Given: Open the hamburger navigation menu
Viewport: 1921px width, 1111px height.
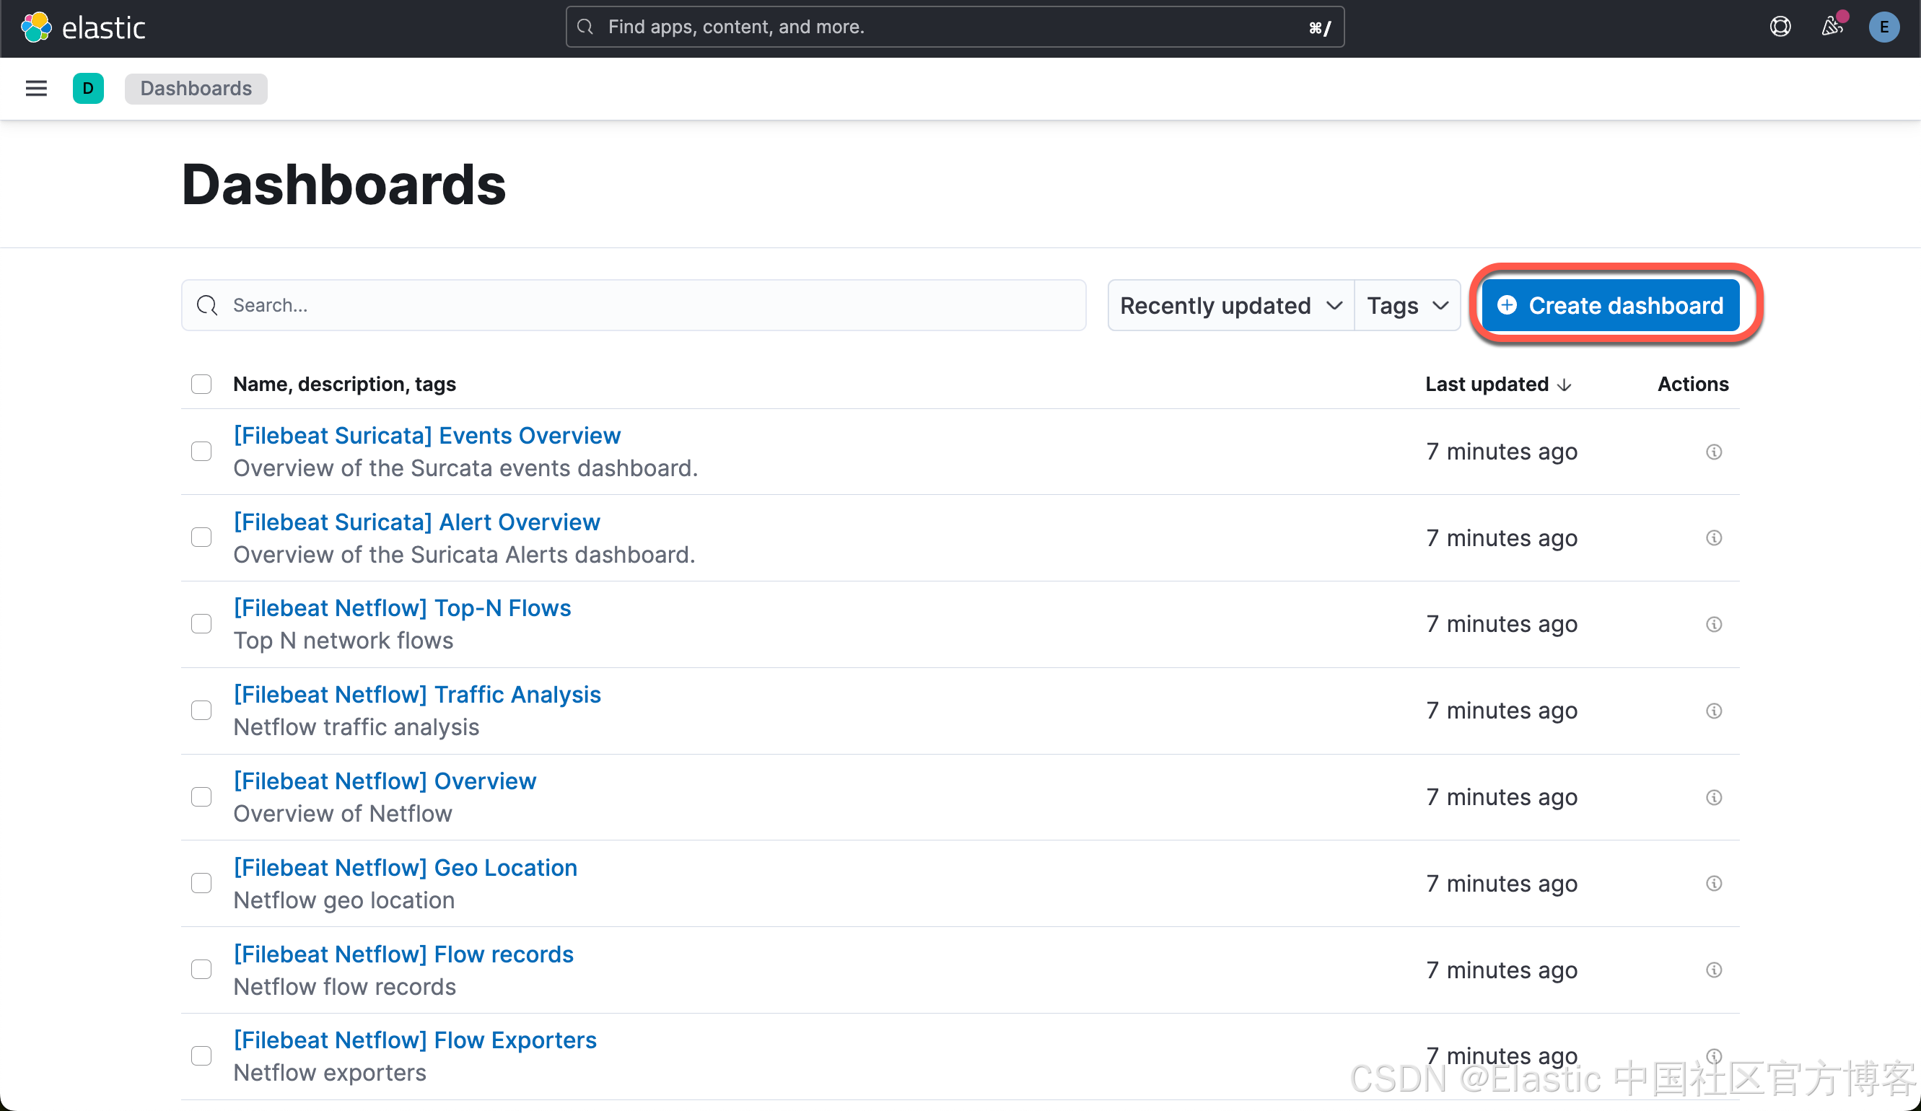Looking at the screenshot, I should (36, 89).
